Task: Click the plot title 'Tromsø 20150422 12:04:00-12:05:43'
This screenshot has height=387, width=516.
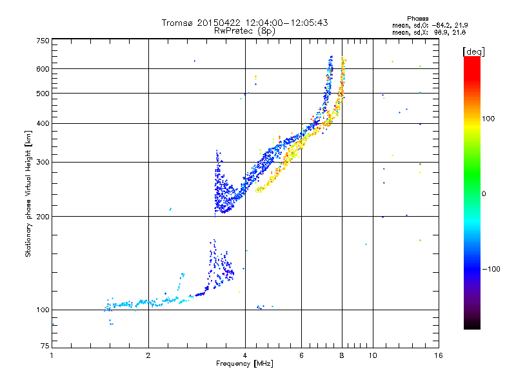Action: pos(244,23)
